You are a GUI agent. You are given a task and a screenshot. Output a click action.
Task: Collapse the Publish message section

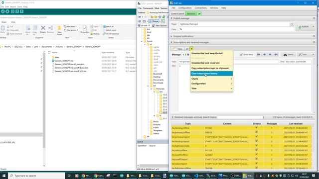(x=171, y=18)
